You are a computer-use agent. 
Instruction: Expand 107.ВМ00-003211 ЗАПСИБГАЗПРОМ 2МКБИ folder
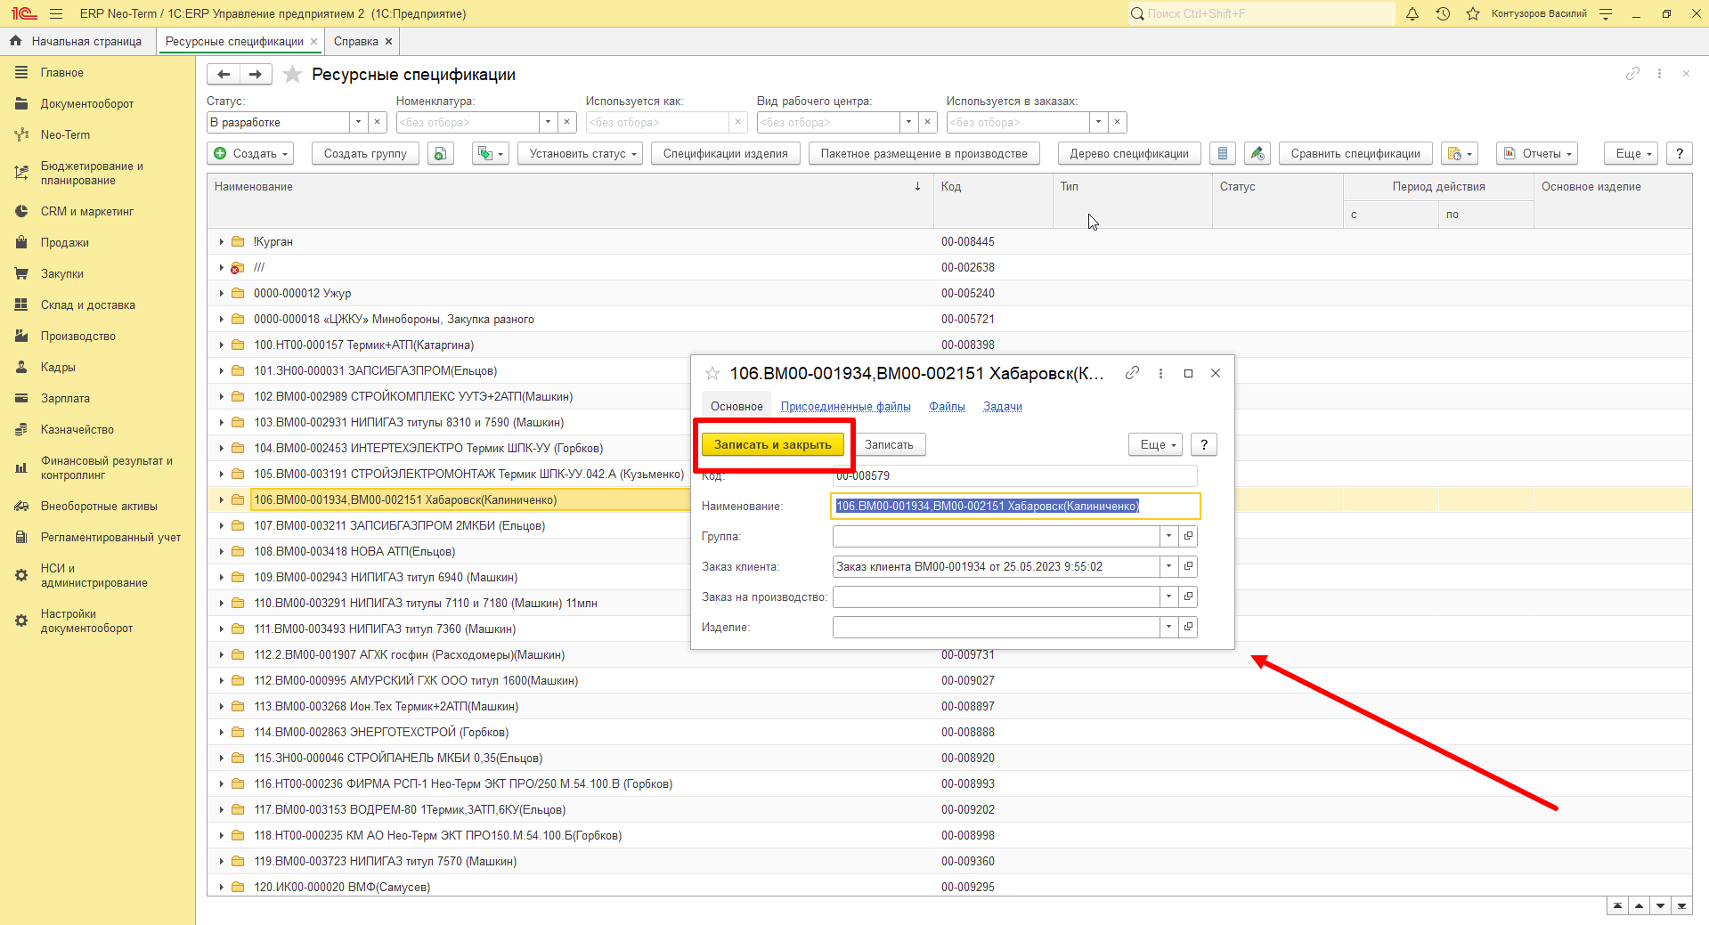pyautogui.click(x=221, y=525)
